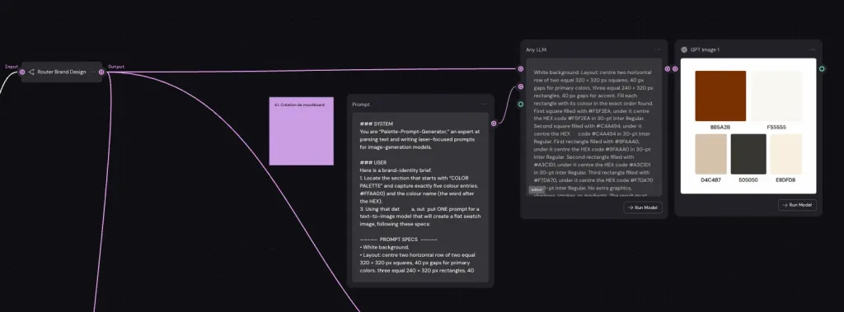This screenshot has height=312, width=844.
Task: Click the teal input port on Any LLM node
Action: 521,105
